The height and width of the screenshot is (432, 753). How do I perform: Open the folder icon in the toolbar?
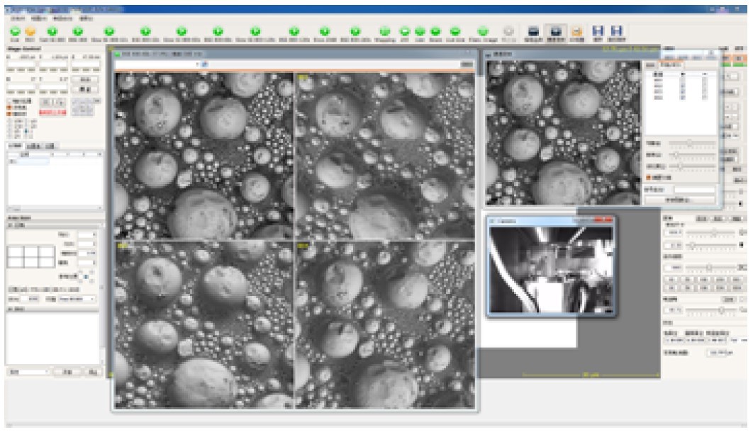coord(577,32)
